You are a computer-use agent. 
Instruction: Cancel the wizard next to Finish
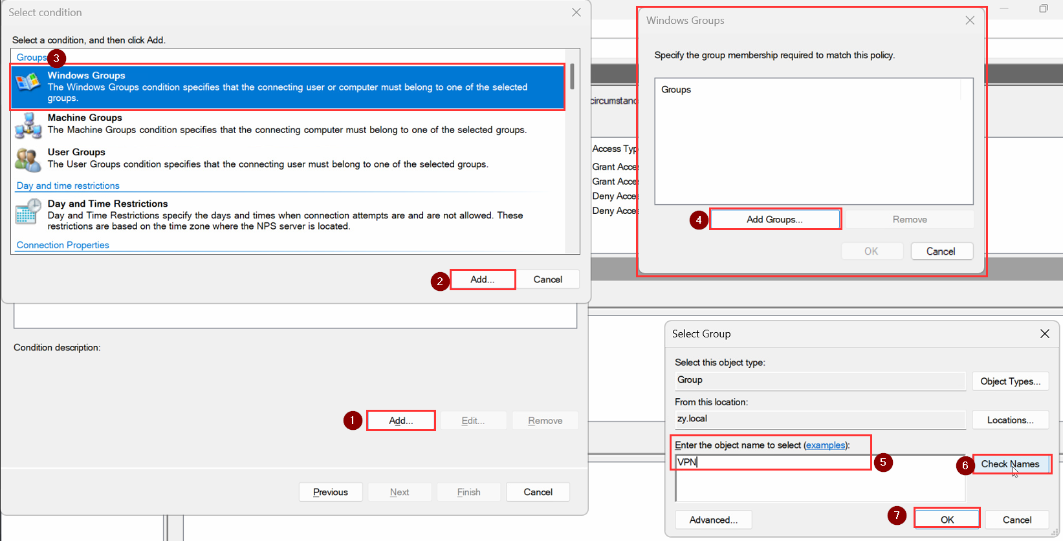(538, 492)
